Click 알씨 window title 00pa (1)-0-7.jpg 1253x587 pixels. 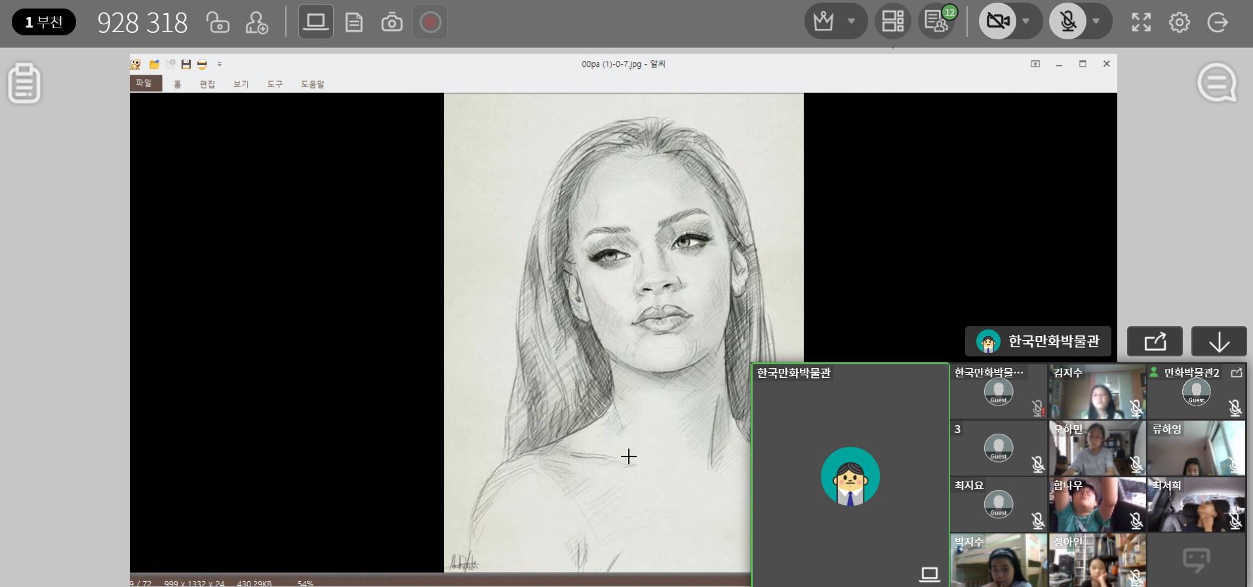(x=623, y=64)
